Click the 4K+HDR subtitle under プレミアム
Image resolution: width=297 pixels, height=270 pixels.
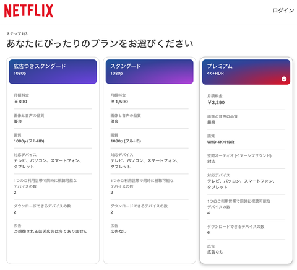215,73
